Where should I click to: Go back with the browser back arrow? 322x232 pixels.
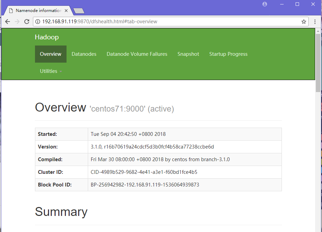8,22
